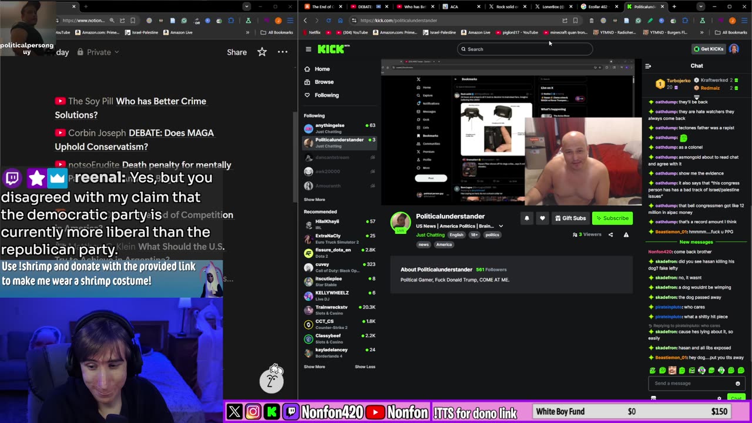Screen dimensions: 752x423
Task: Click the report warning triangle icon
Action: [626, 234]
